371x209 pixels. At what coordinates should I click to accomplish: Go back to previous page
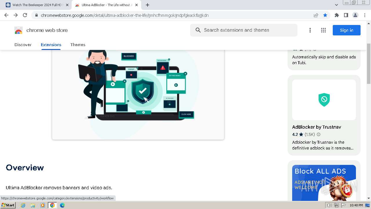coord(6,15)
